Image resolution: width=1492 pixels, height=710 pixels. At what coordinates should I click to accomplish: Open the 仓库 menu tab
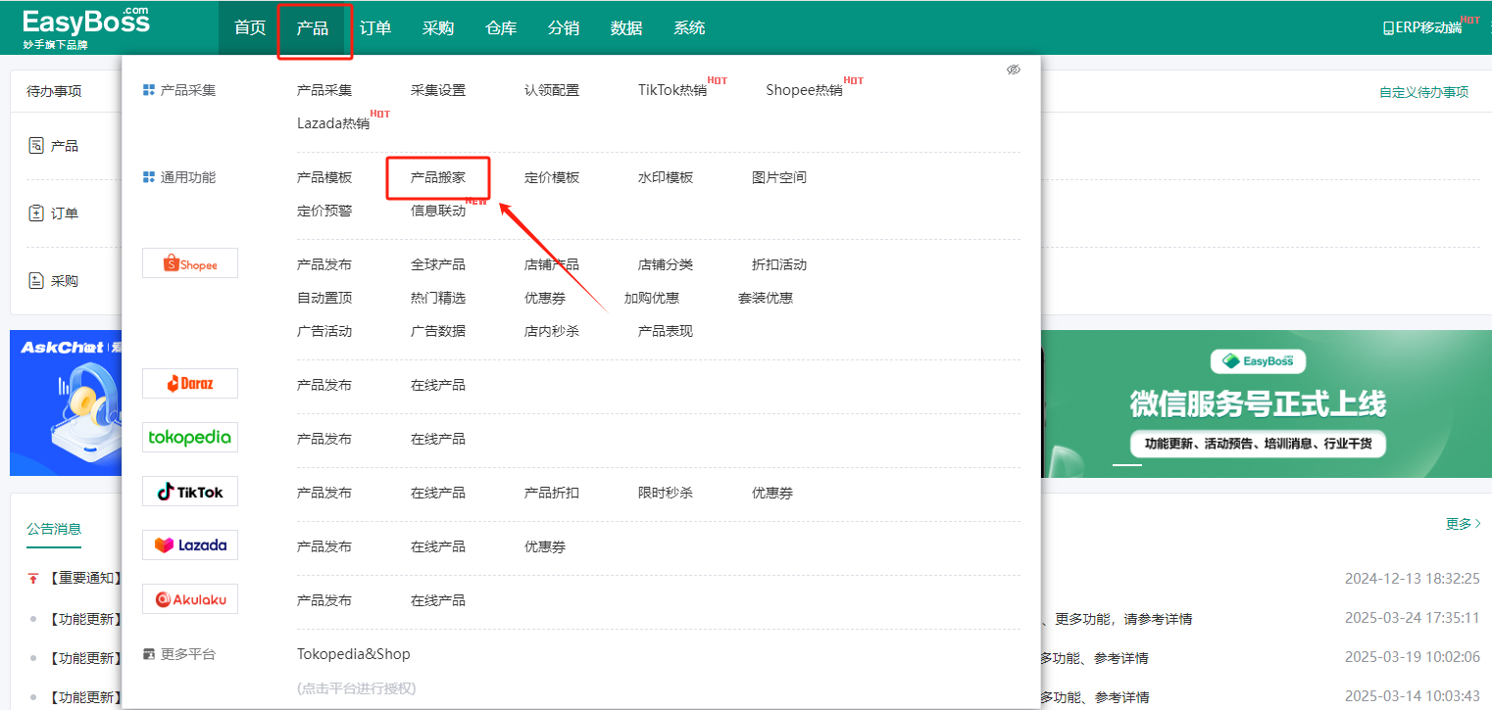[x=501, y=28]
